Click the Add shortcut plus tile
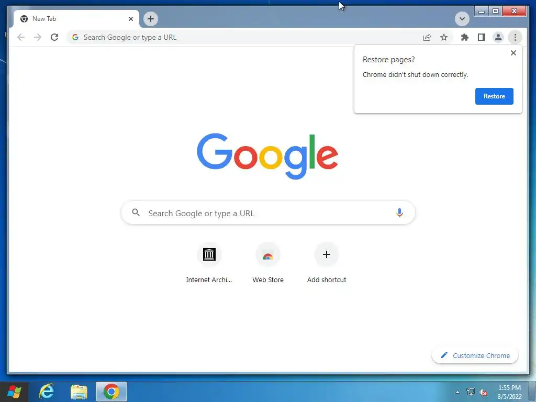The width and height of the screenshot is (536, 402). pos(327,263)
